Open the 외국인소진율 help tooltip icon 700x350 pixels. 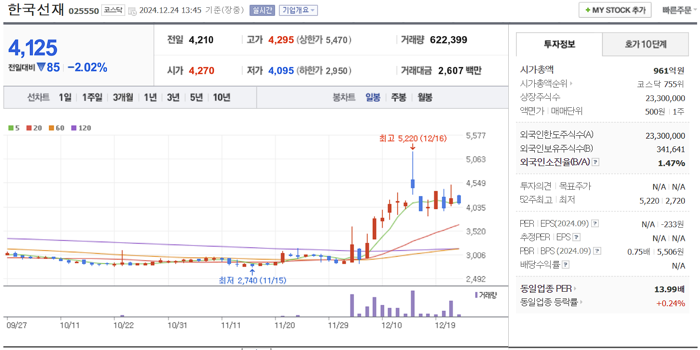click(595, 162)
